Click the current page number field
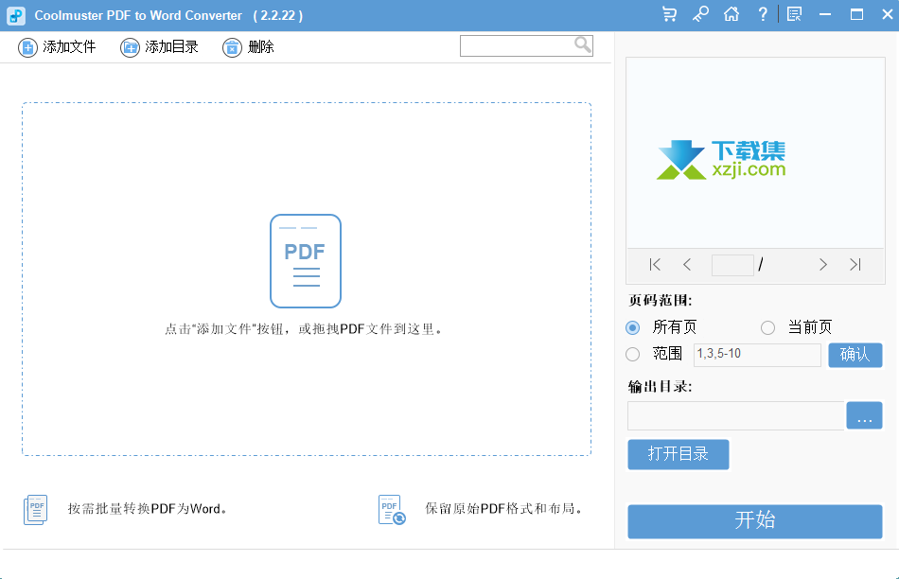 732,266
